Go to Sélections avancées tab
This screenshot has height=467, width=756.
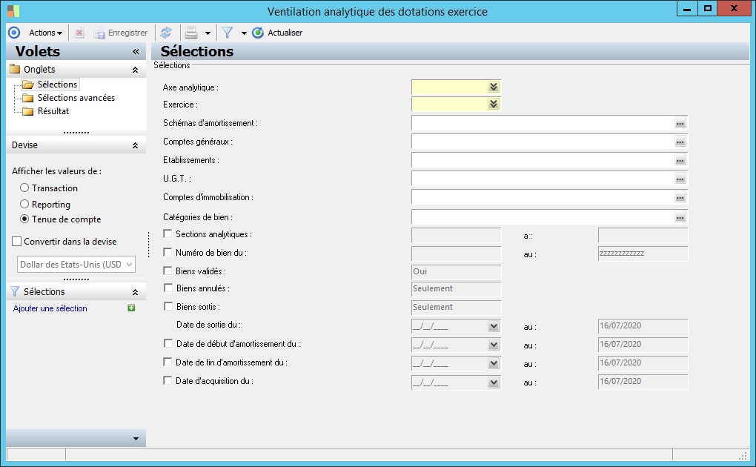(76, 98)
